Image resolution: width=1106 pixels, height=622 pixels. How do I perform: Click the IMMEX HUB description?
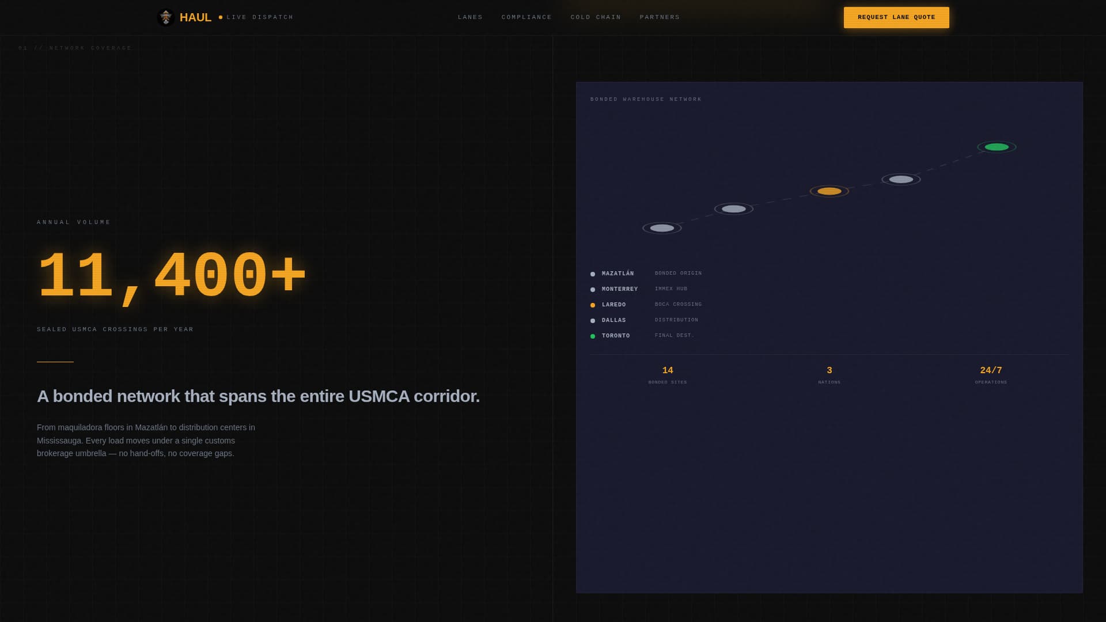coord(671,289)
